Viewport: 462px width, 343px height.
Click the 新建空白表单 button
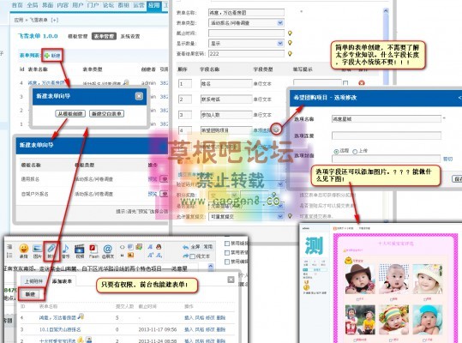tap(106, 113)
